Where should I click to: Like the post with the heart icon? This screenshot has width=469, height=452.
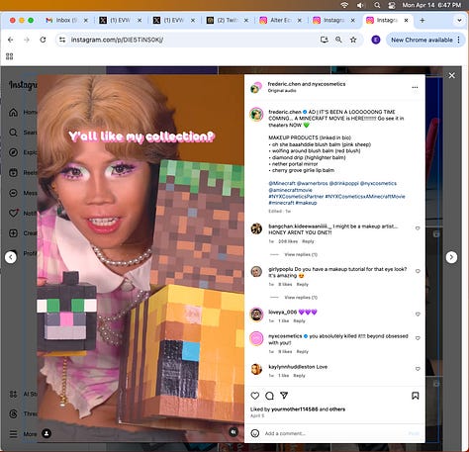[x=255, y=396]
